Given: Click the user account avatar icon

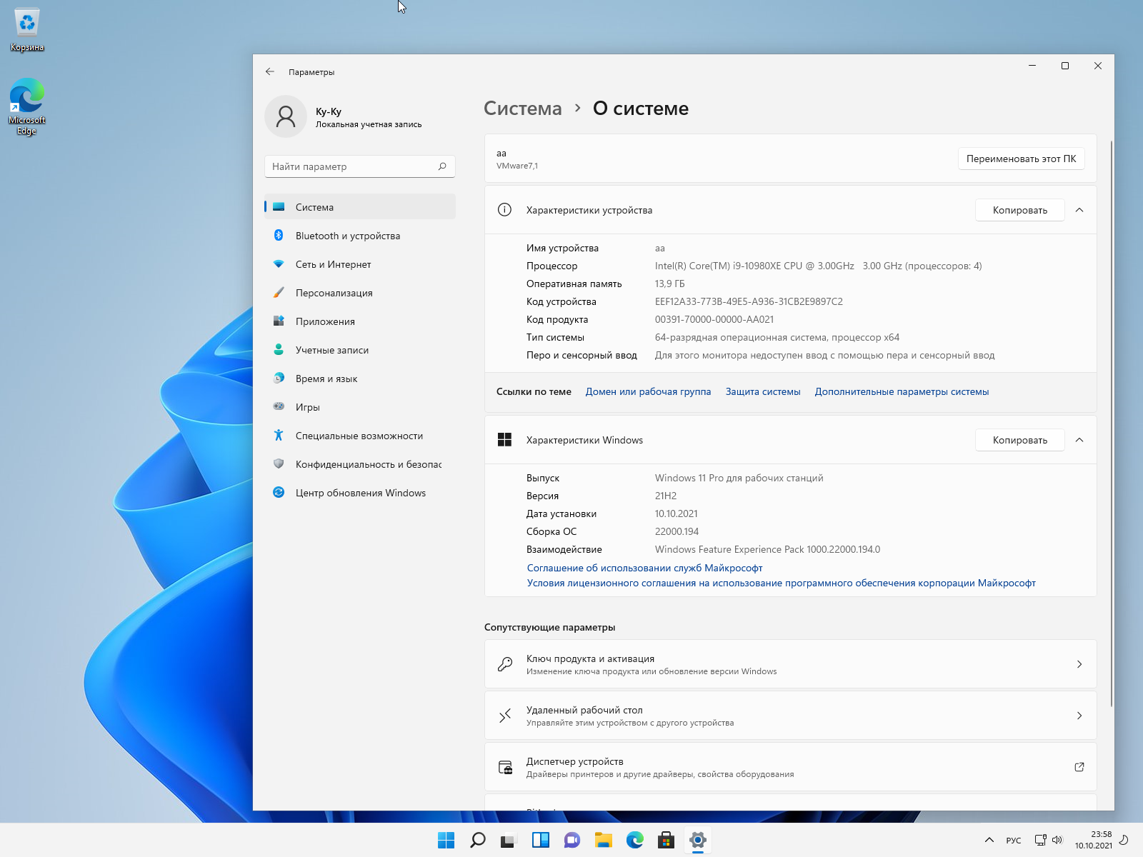Looking at the screenshot, I should [x=286, y=116].
